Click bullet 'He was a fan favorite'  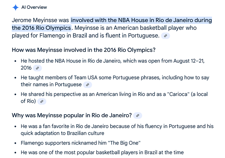(117, 130)
